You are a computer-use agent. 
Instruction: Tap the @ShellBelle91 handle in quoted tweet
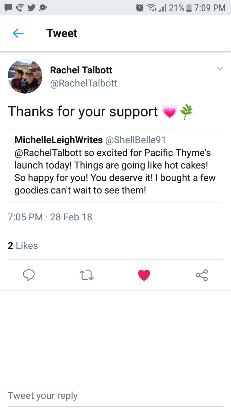[x=135, y=140]
